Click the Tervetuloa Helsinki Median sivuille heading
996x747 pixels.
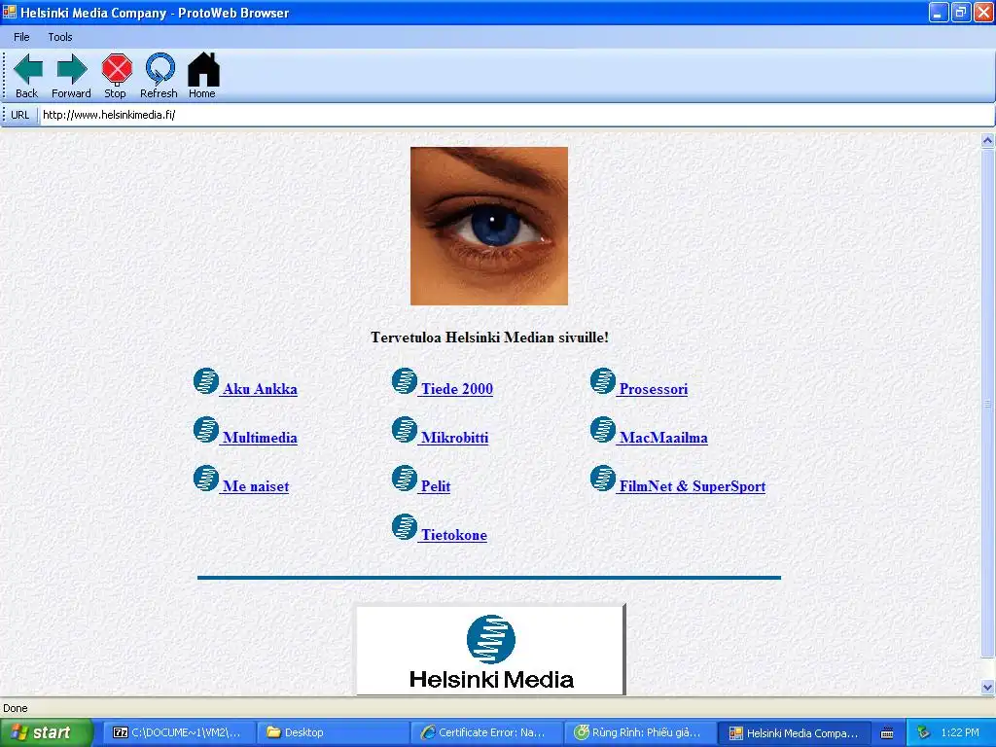pyautogui.click(x=490, y=338)
